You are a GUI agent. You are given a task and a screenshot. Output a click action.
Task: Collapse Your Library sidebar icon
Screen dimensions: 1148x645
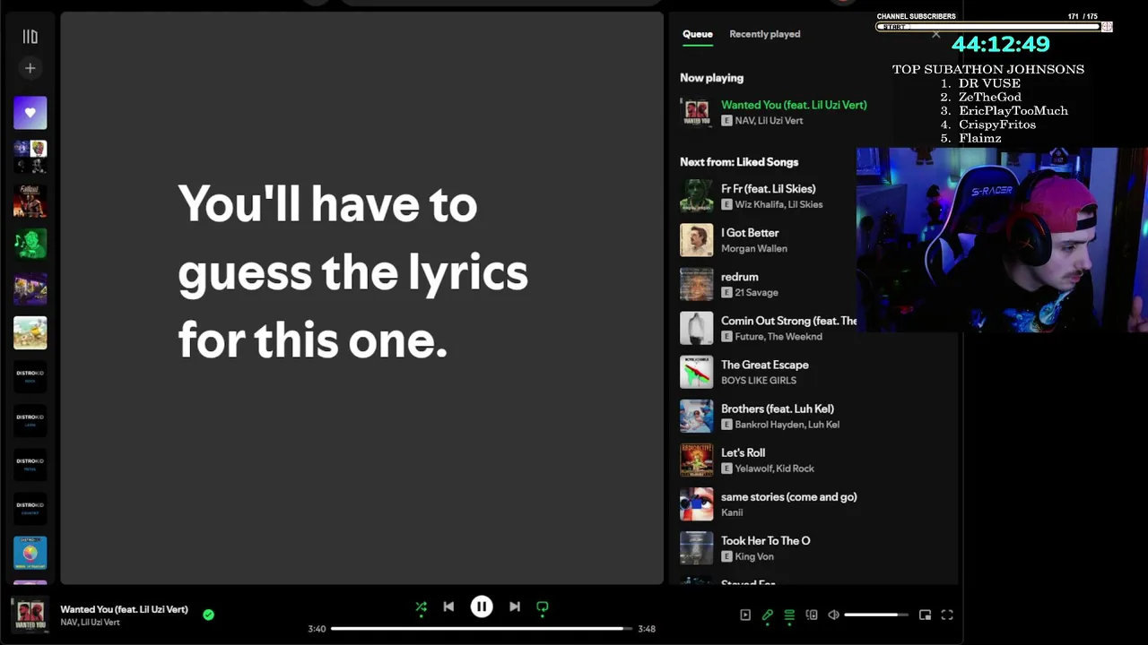click(30, 37)
